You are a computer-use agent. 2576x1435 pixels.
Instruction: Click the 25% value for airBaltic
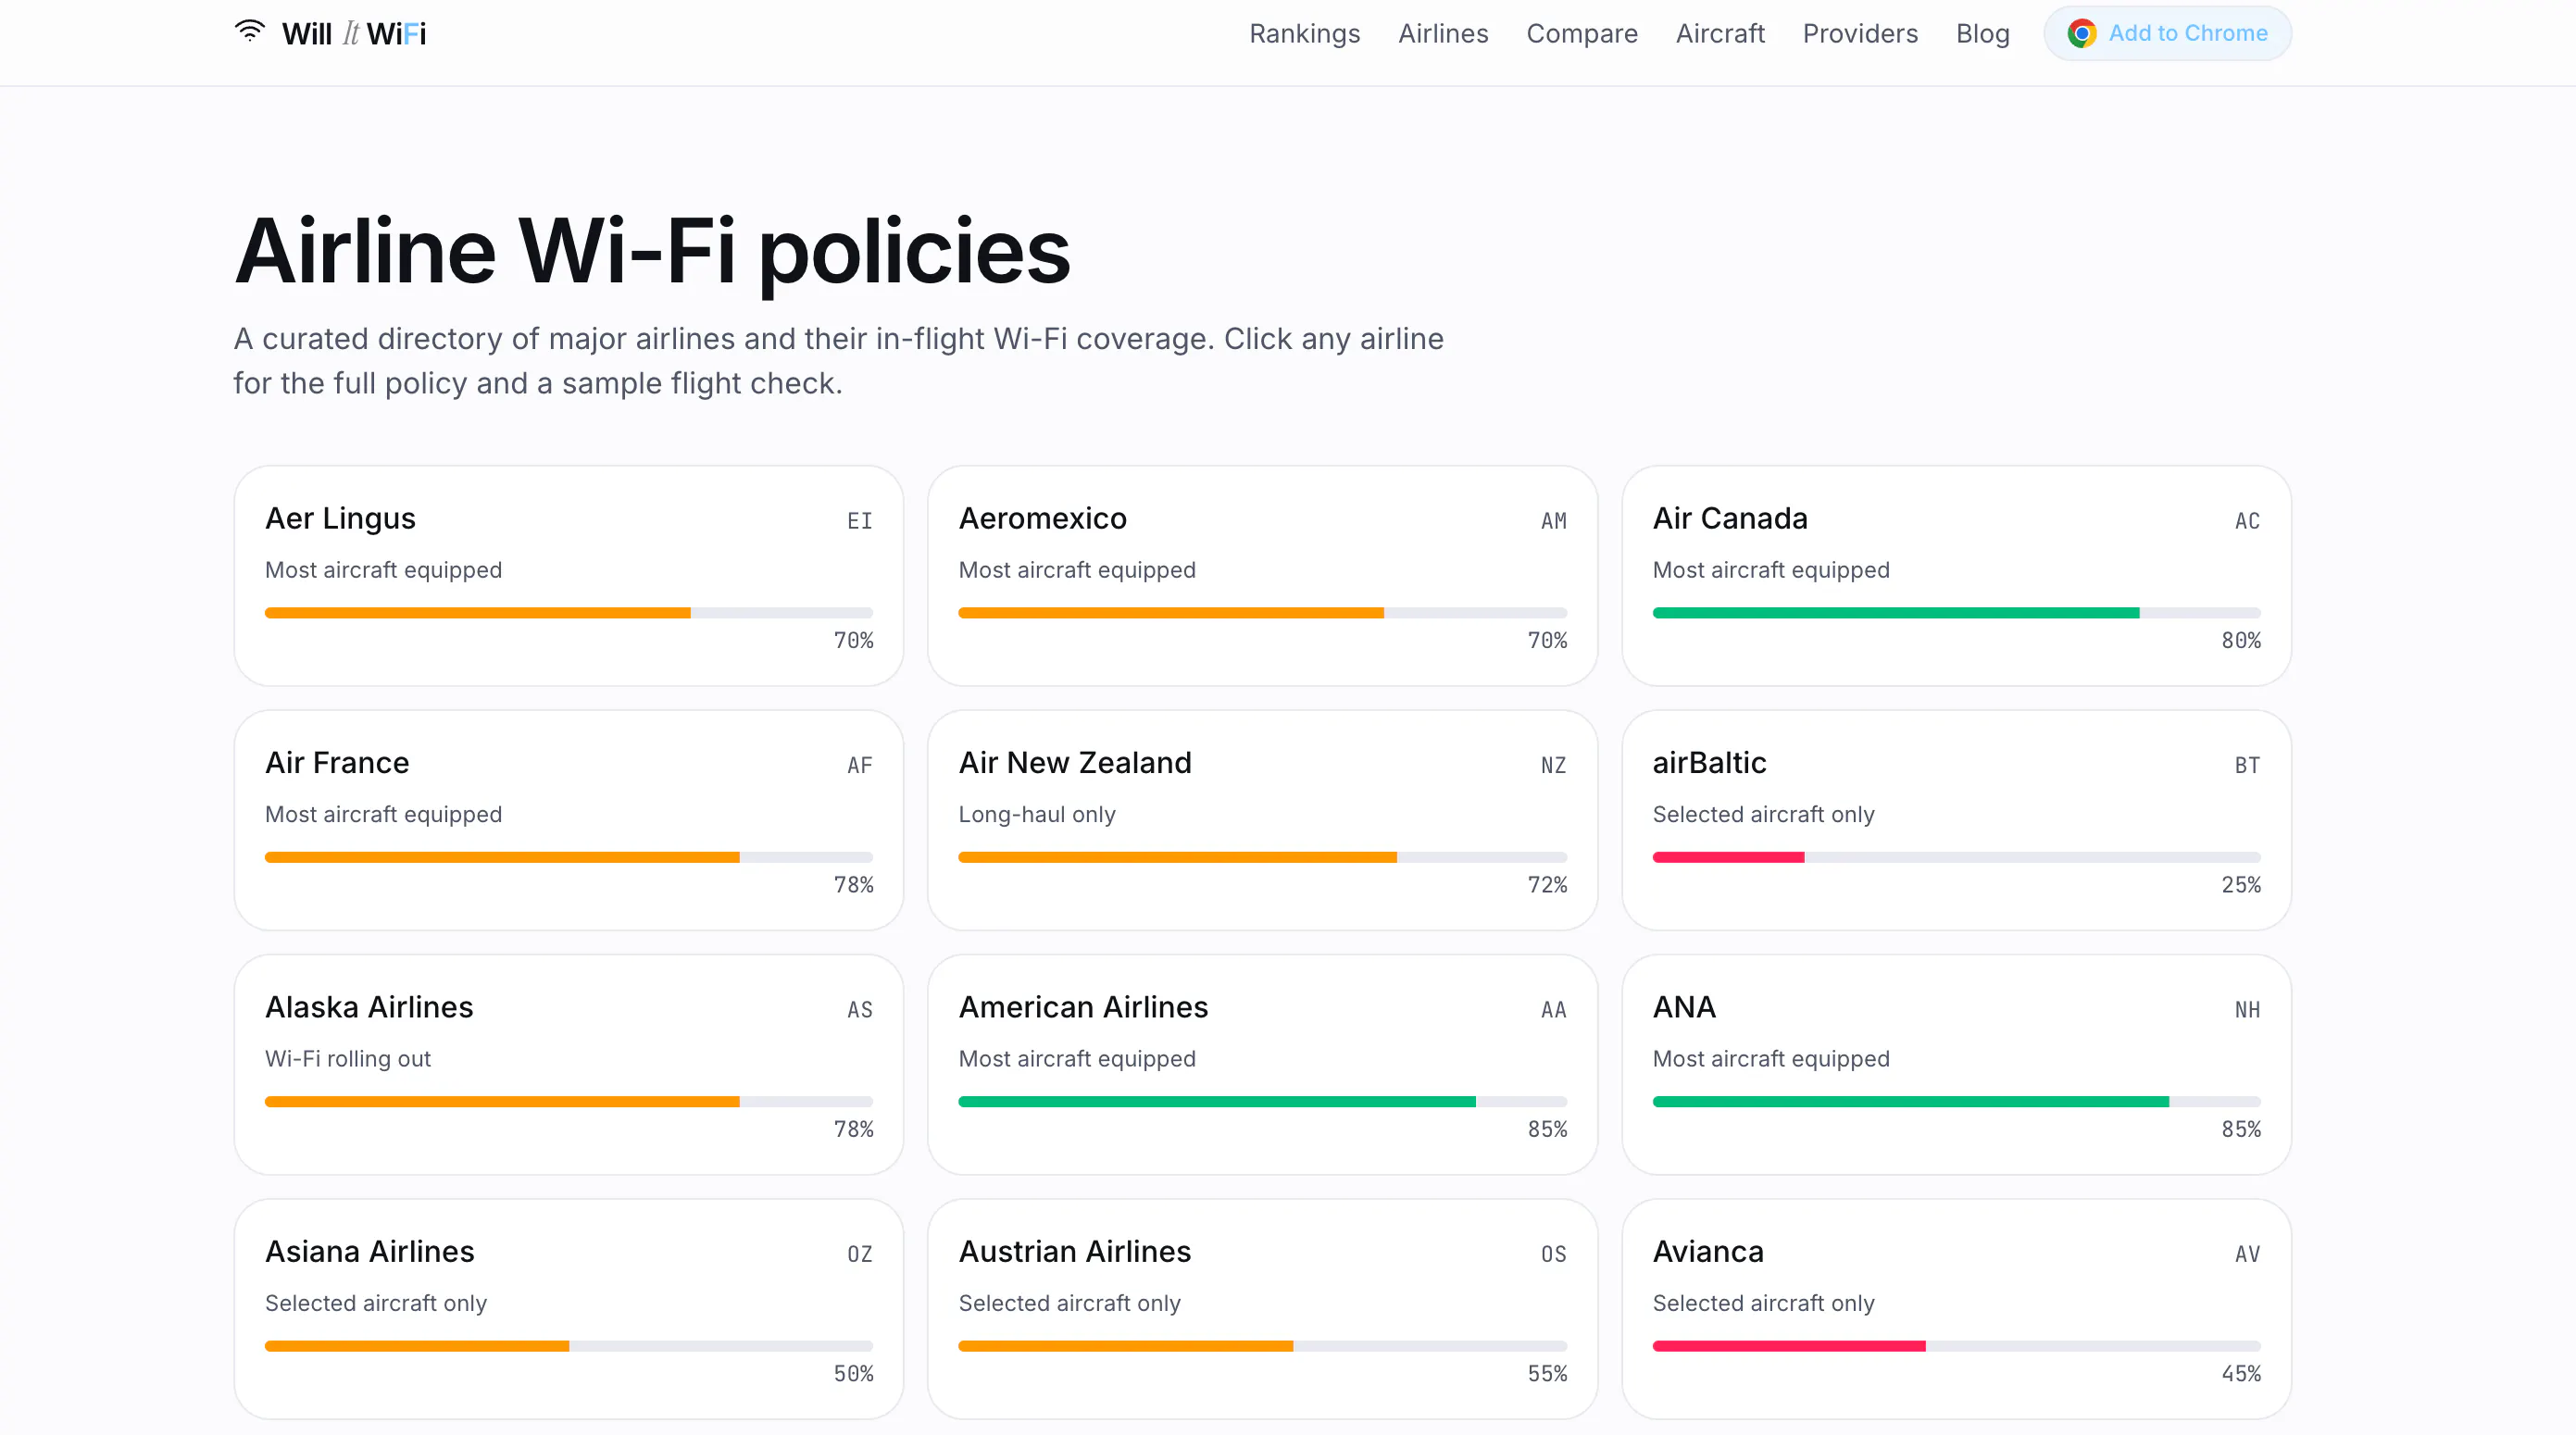(2241, 885)
